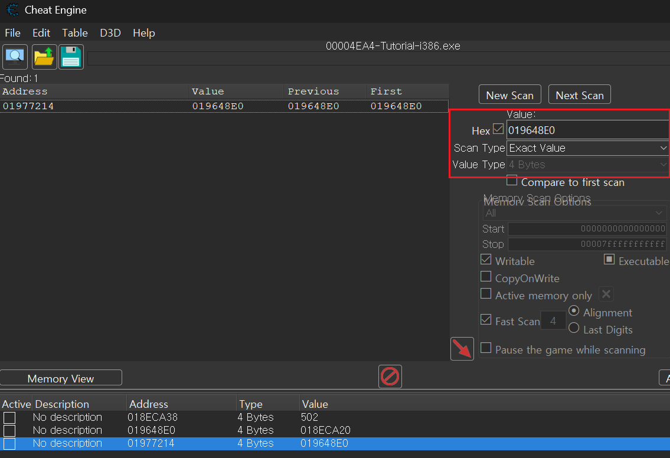Click the open process (computer magnifier) icon

(15, 57)
